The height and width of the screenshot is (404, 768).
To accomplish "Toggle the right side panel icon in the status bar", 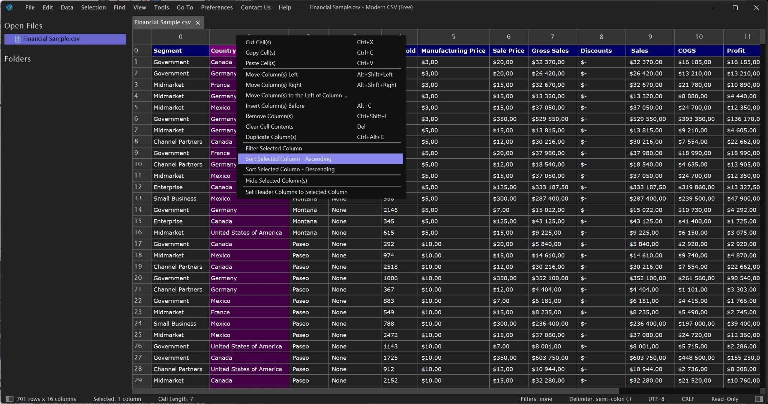I will click(759, 399).
